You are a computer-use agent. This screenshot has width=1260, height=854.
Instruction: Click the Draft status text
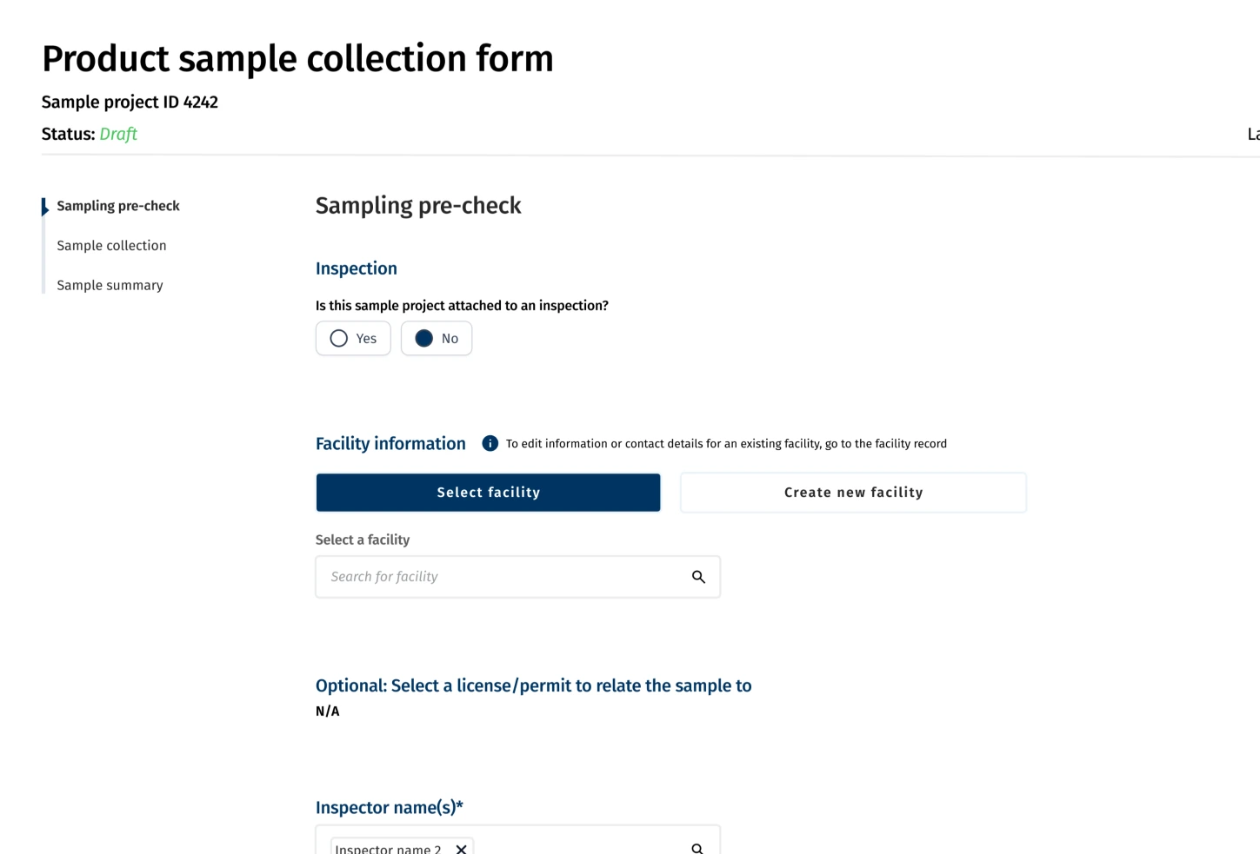pos(118,134)
